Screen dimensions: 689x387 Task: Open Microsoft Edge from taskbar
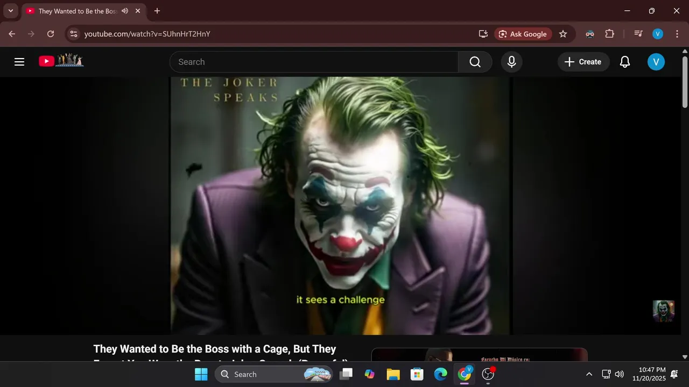click(440, 374)
